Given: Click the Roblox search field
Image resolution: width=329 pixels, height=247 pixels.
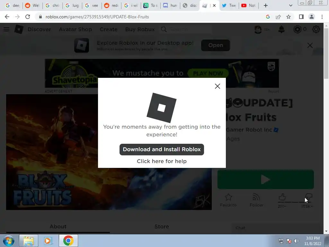Looking at the screenshot, I should pyautogui.click(x=186, y=29).
